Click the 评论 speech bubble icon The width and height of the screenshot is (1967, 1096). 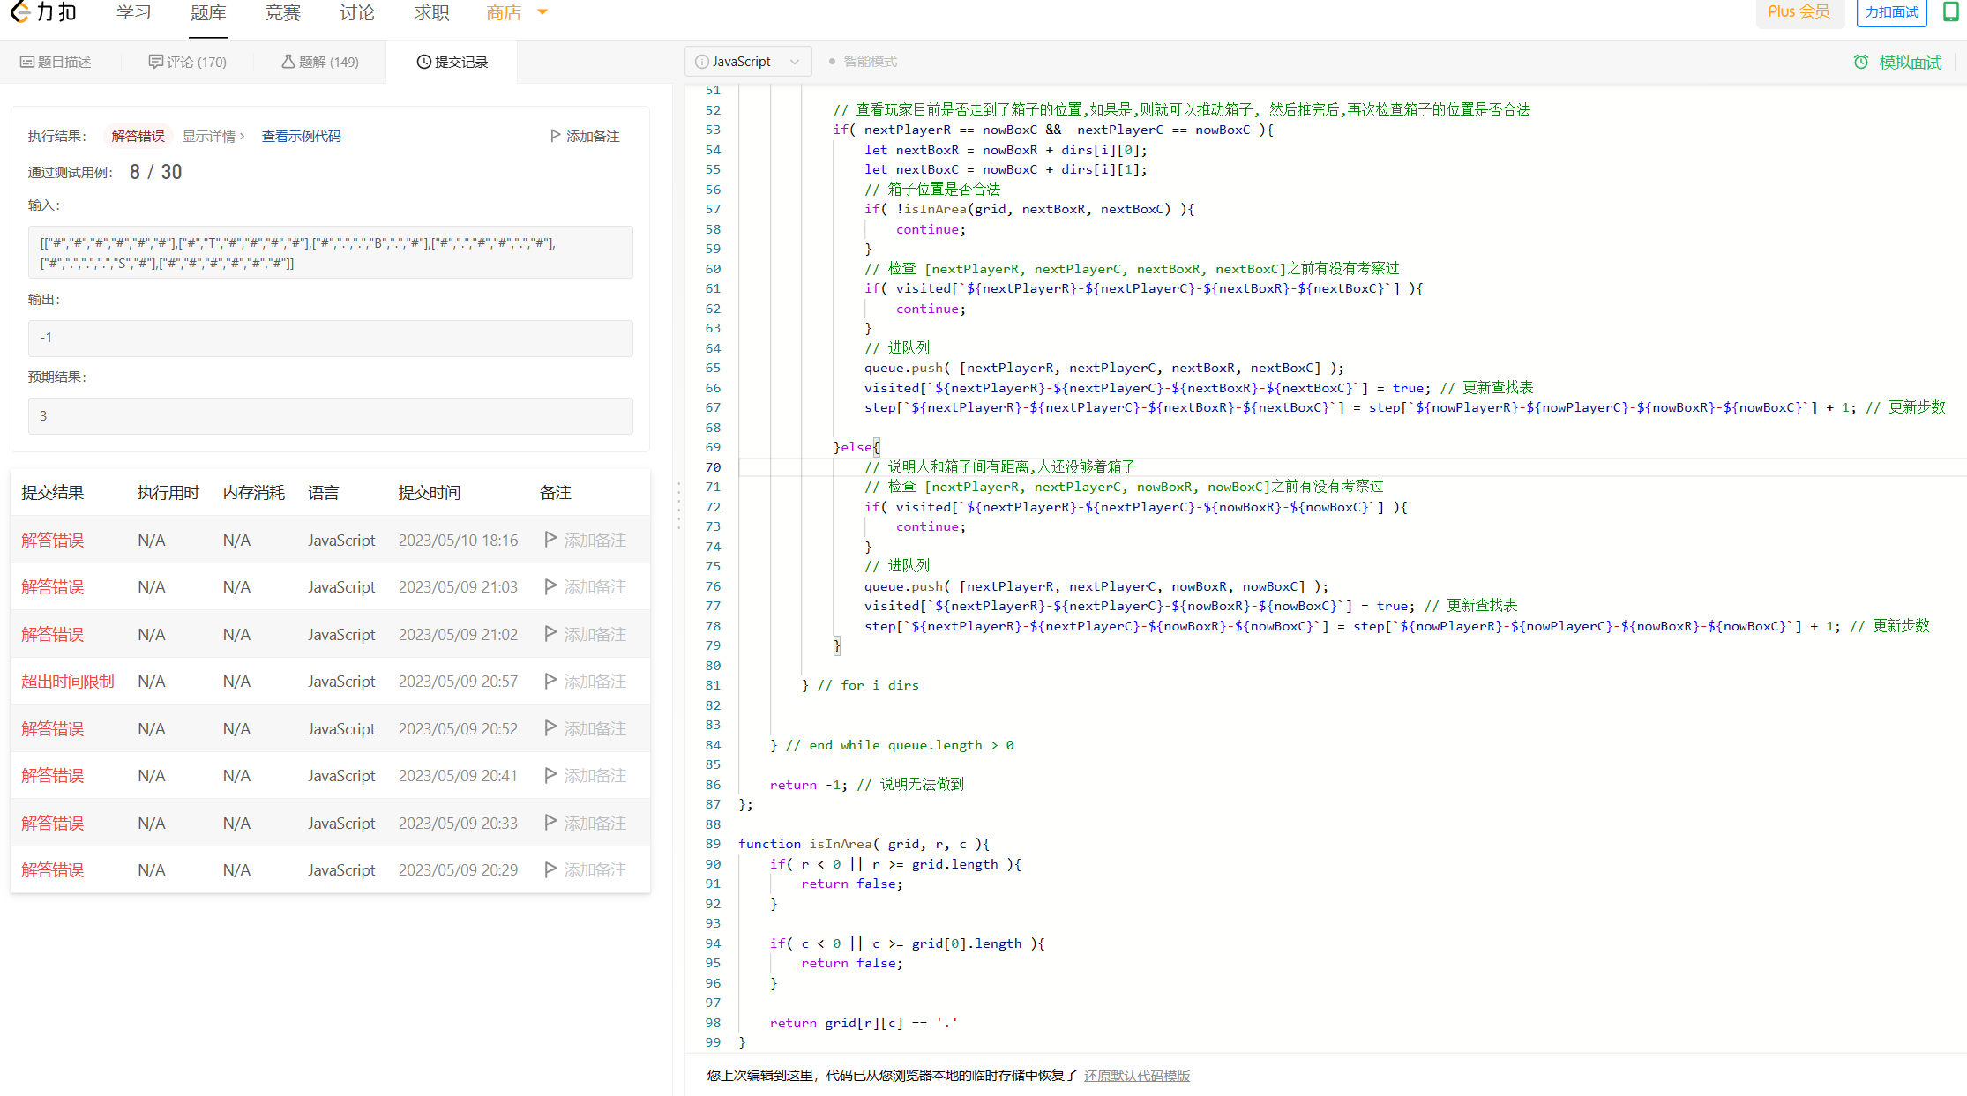coord(155,62)
